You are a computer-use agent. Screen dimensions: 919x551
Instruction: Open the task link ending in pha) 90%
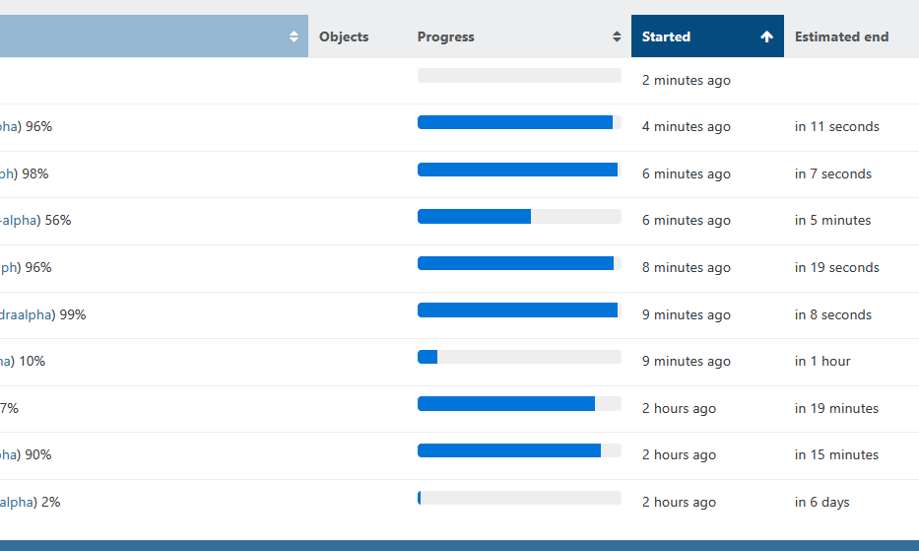(10, 454)
